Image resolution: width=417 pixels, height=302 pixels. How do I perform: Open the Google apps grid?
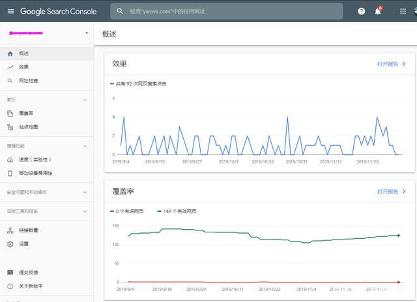click(x=403, y=11)
